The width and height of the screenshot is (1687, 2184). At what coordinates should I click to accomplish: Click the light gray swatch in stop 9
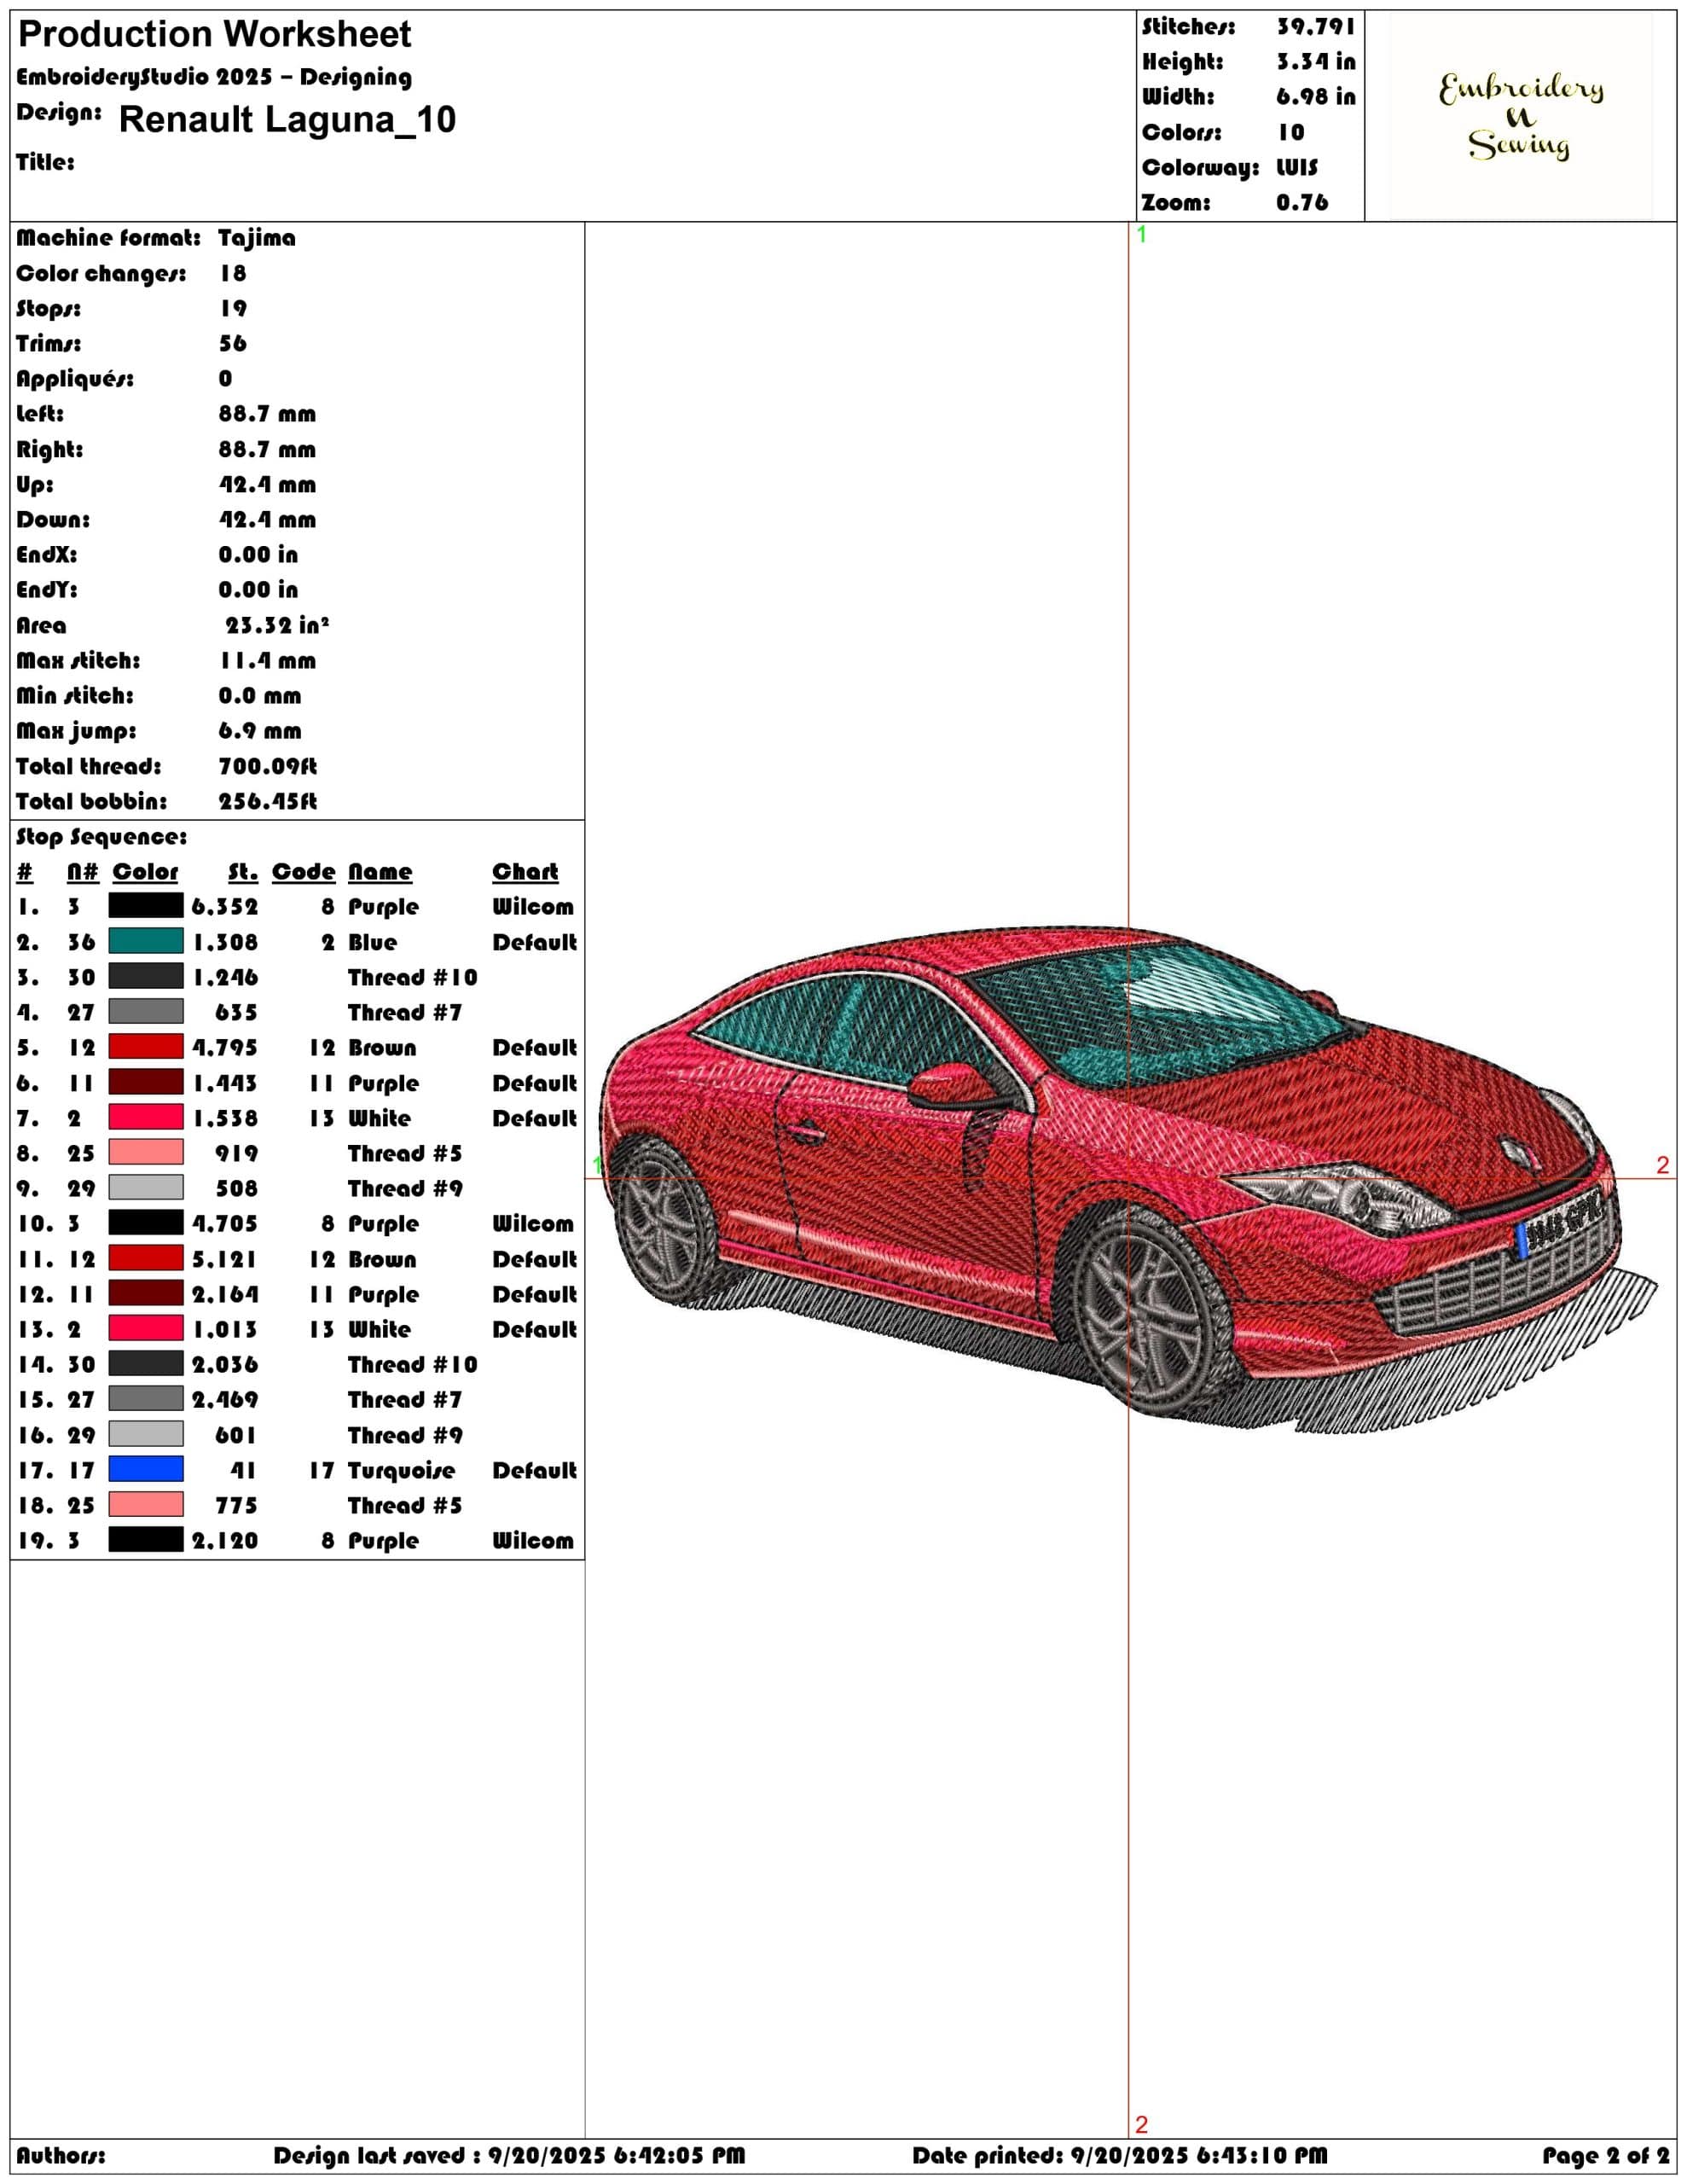click(x=146, y=1187)
